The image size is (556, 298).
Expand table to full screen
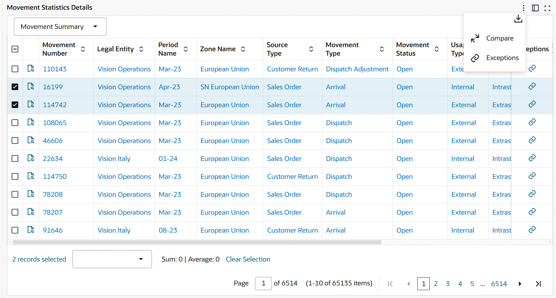pos(547,8)
